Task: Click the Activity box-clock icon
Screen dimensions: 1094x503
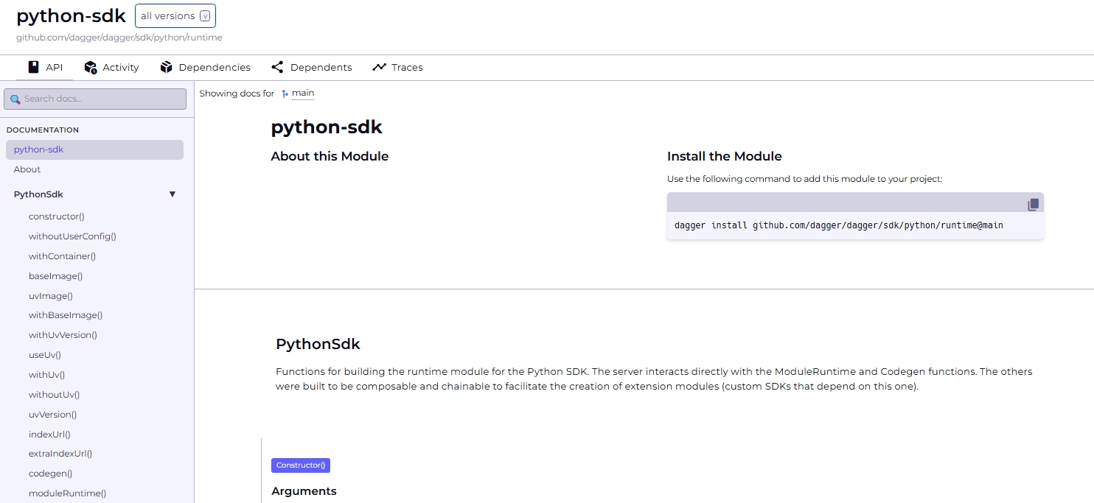Action: pos(91,67)
